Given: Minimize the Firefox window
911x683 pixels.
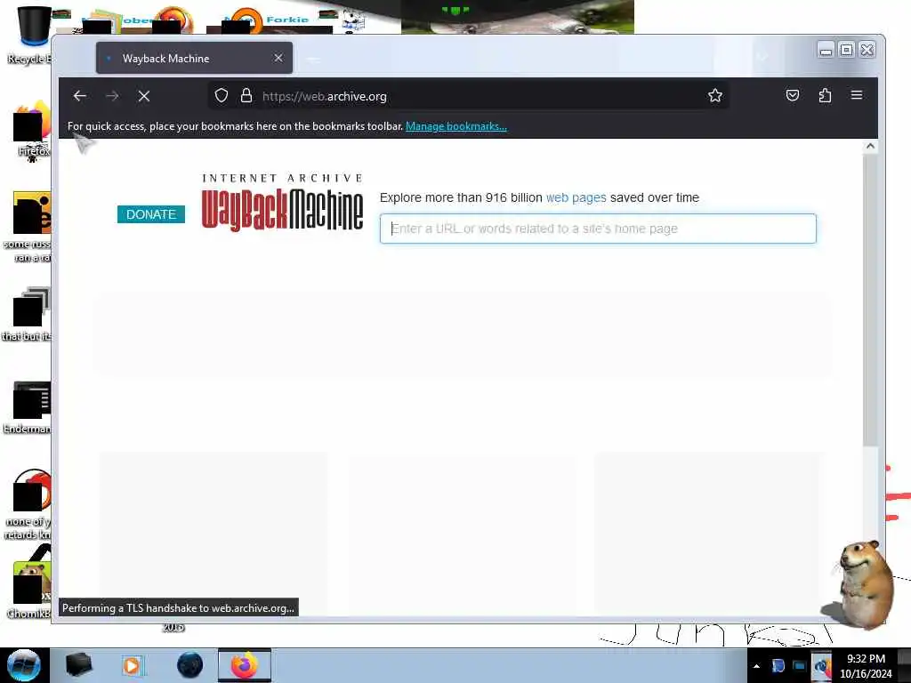Looking at the screenshot, I should 826,51.
